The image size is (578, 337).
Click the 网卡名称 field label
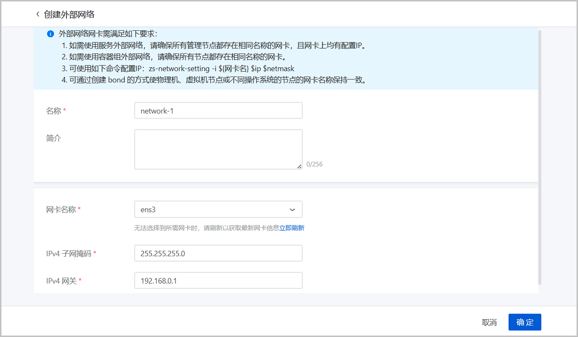(61, 210)
